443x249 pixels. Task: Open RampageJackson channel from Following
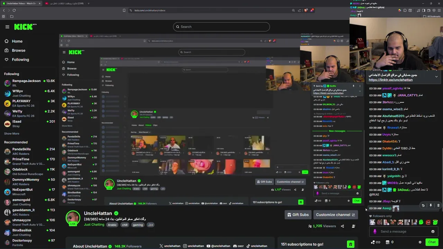point(29,83)
